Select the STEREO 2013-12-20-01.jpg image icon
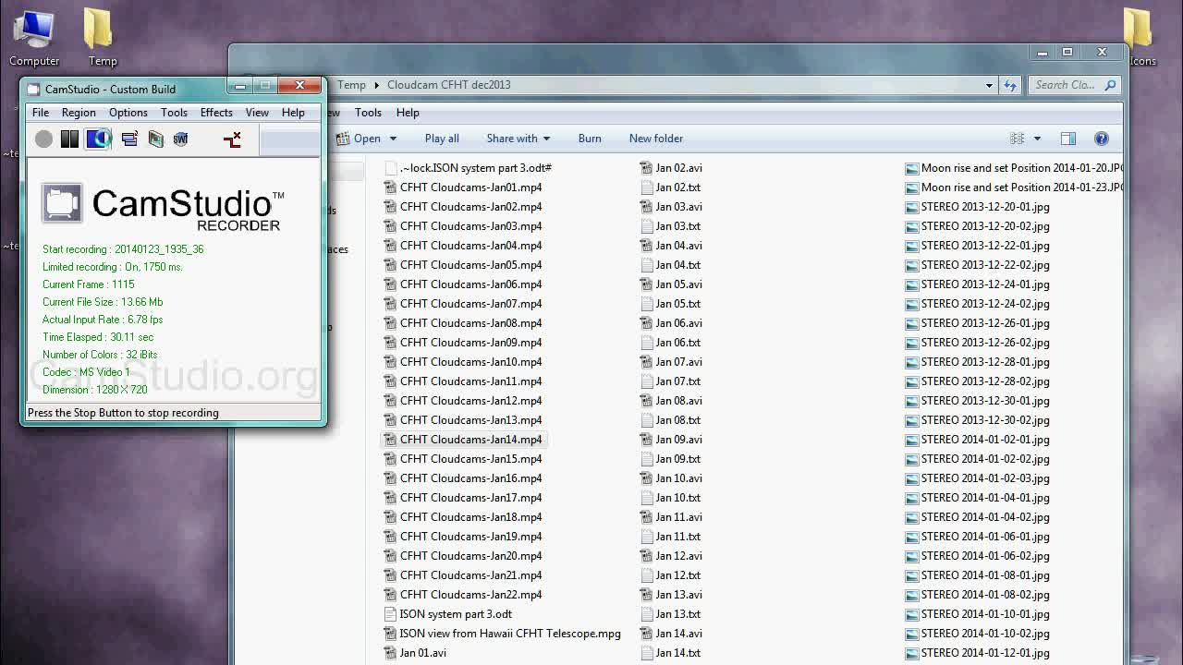Image resolution: width=1183 pixels, height=665 pixels. coord(912,207)
